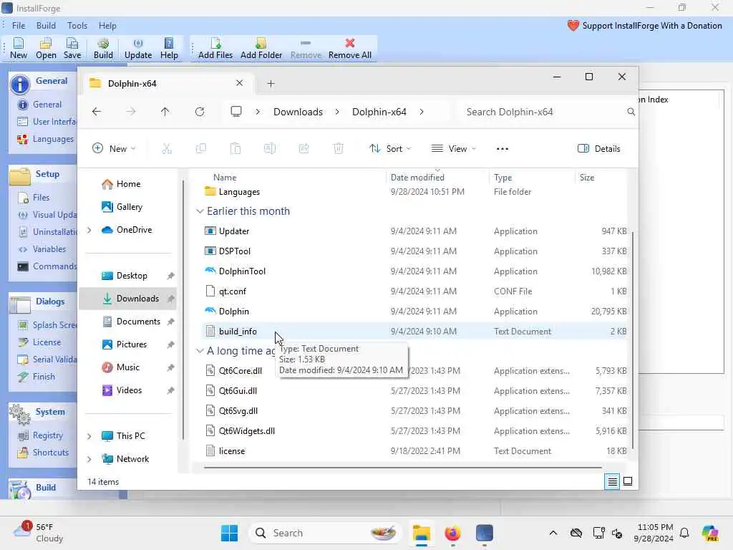This screenshot has height=550, width=733.
Task: Save project with InstallForge Save icon
Action: coord(72,49)
